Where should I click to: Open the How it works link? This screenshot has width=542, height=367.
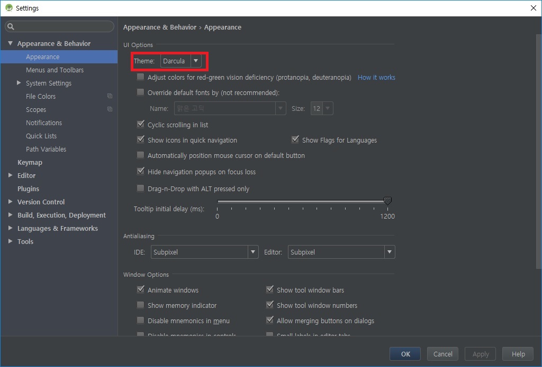coord(376,77)
